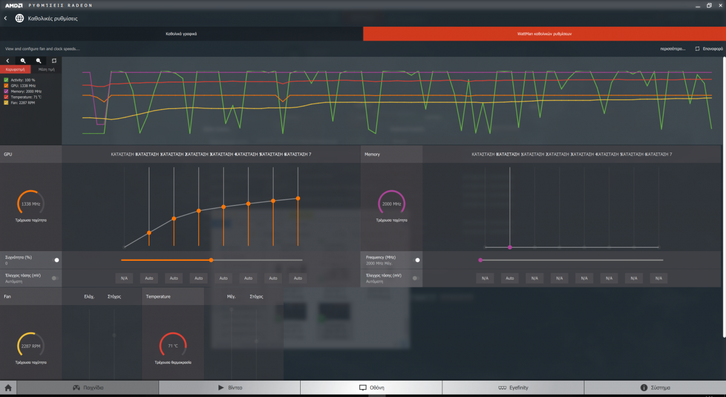Viewport: 726px width, 397px height.
Task: Click the Επαναφορά reset button
Action: (x=708, y=48)
